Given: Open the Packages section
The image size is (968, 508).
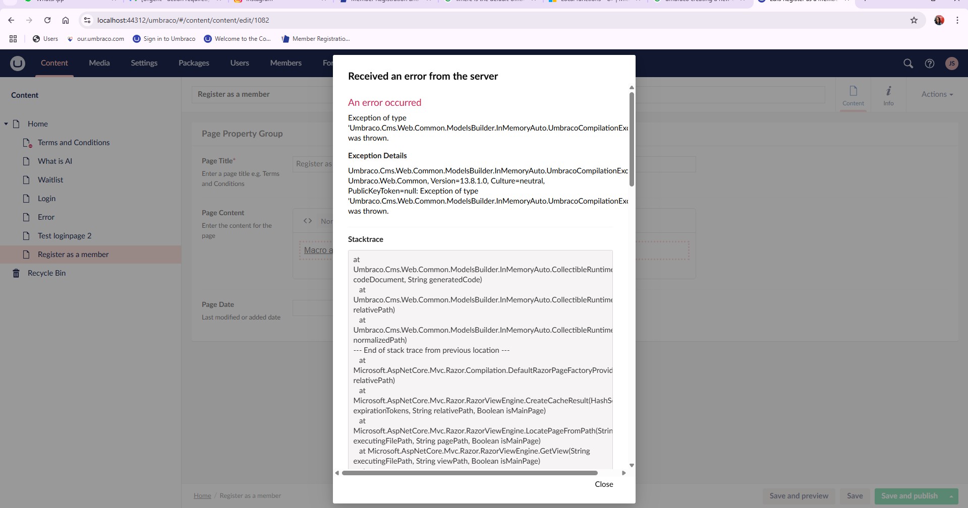Looking at the screenshot, I should [x=194, y=63].
